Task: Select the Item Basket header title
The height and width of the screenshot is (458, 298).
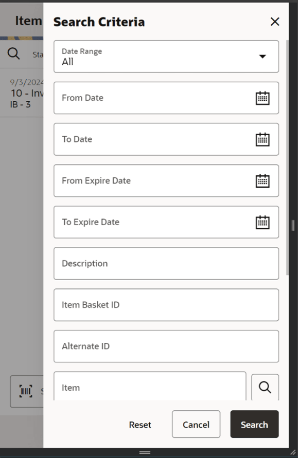Action: (x=28, y=21)
